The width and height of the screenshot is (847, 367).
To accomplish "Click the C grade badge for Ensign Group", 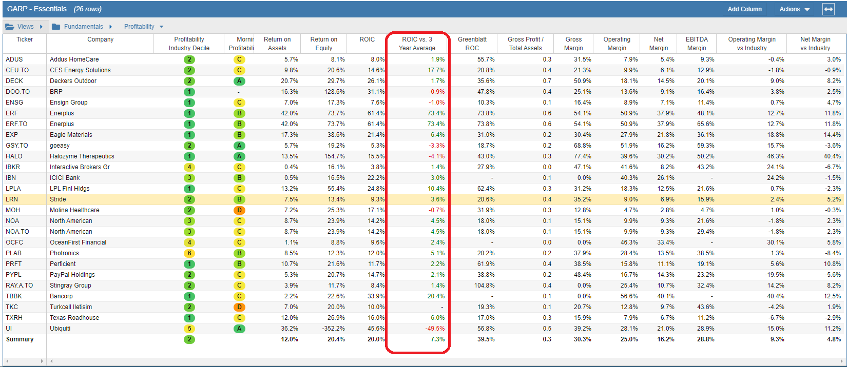I will 239,103.
